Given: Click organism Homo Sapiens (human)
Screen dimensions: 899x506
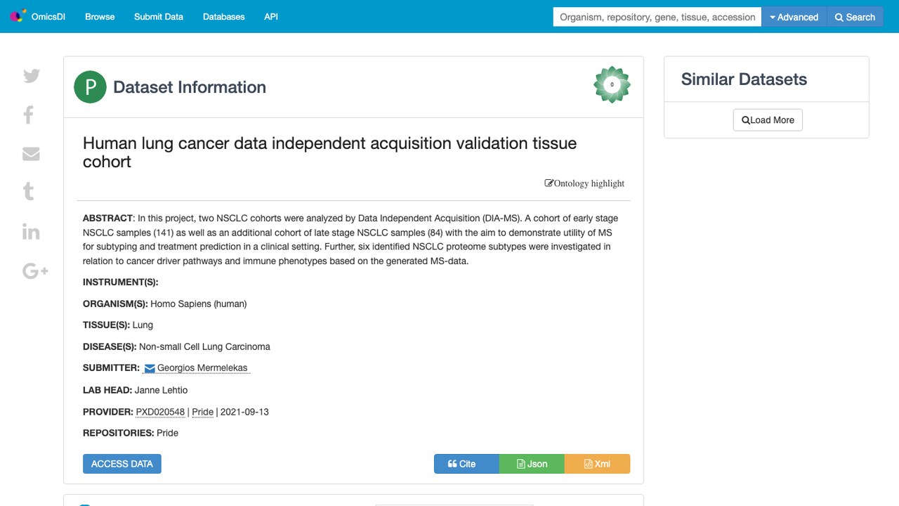Looking at the screenshot, I should 199,304.
